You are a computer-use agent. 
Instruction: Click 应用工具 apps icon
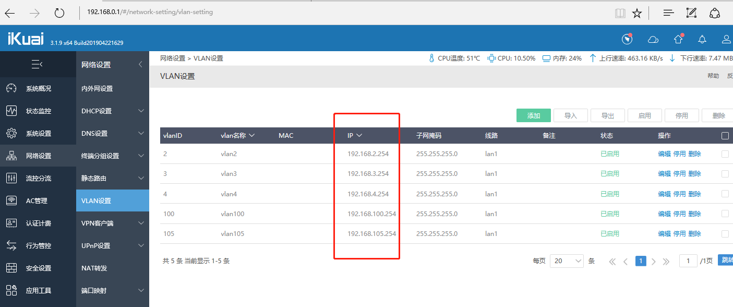[x=11, y=290]
